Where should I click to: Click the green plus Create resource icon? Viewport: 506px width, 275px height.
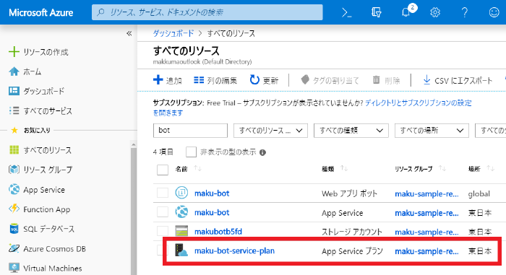(x=14, y=51)
